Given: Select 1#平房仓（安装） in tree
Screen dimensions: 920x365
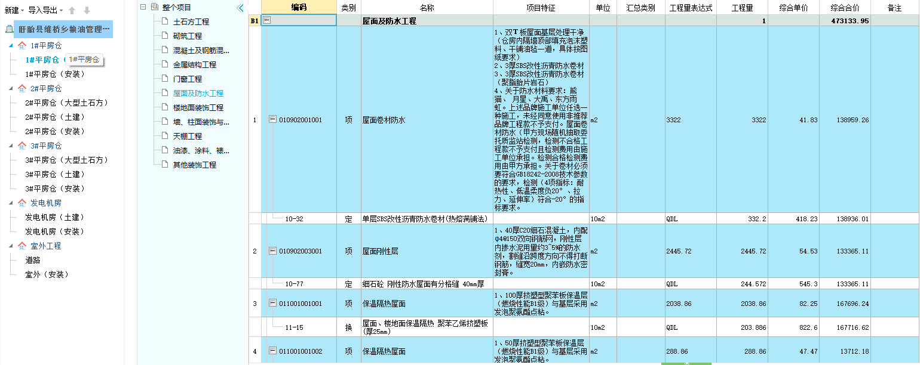Looking at the screenshot, I should point(55,74).
